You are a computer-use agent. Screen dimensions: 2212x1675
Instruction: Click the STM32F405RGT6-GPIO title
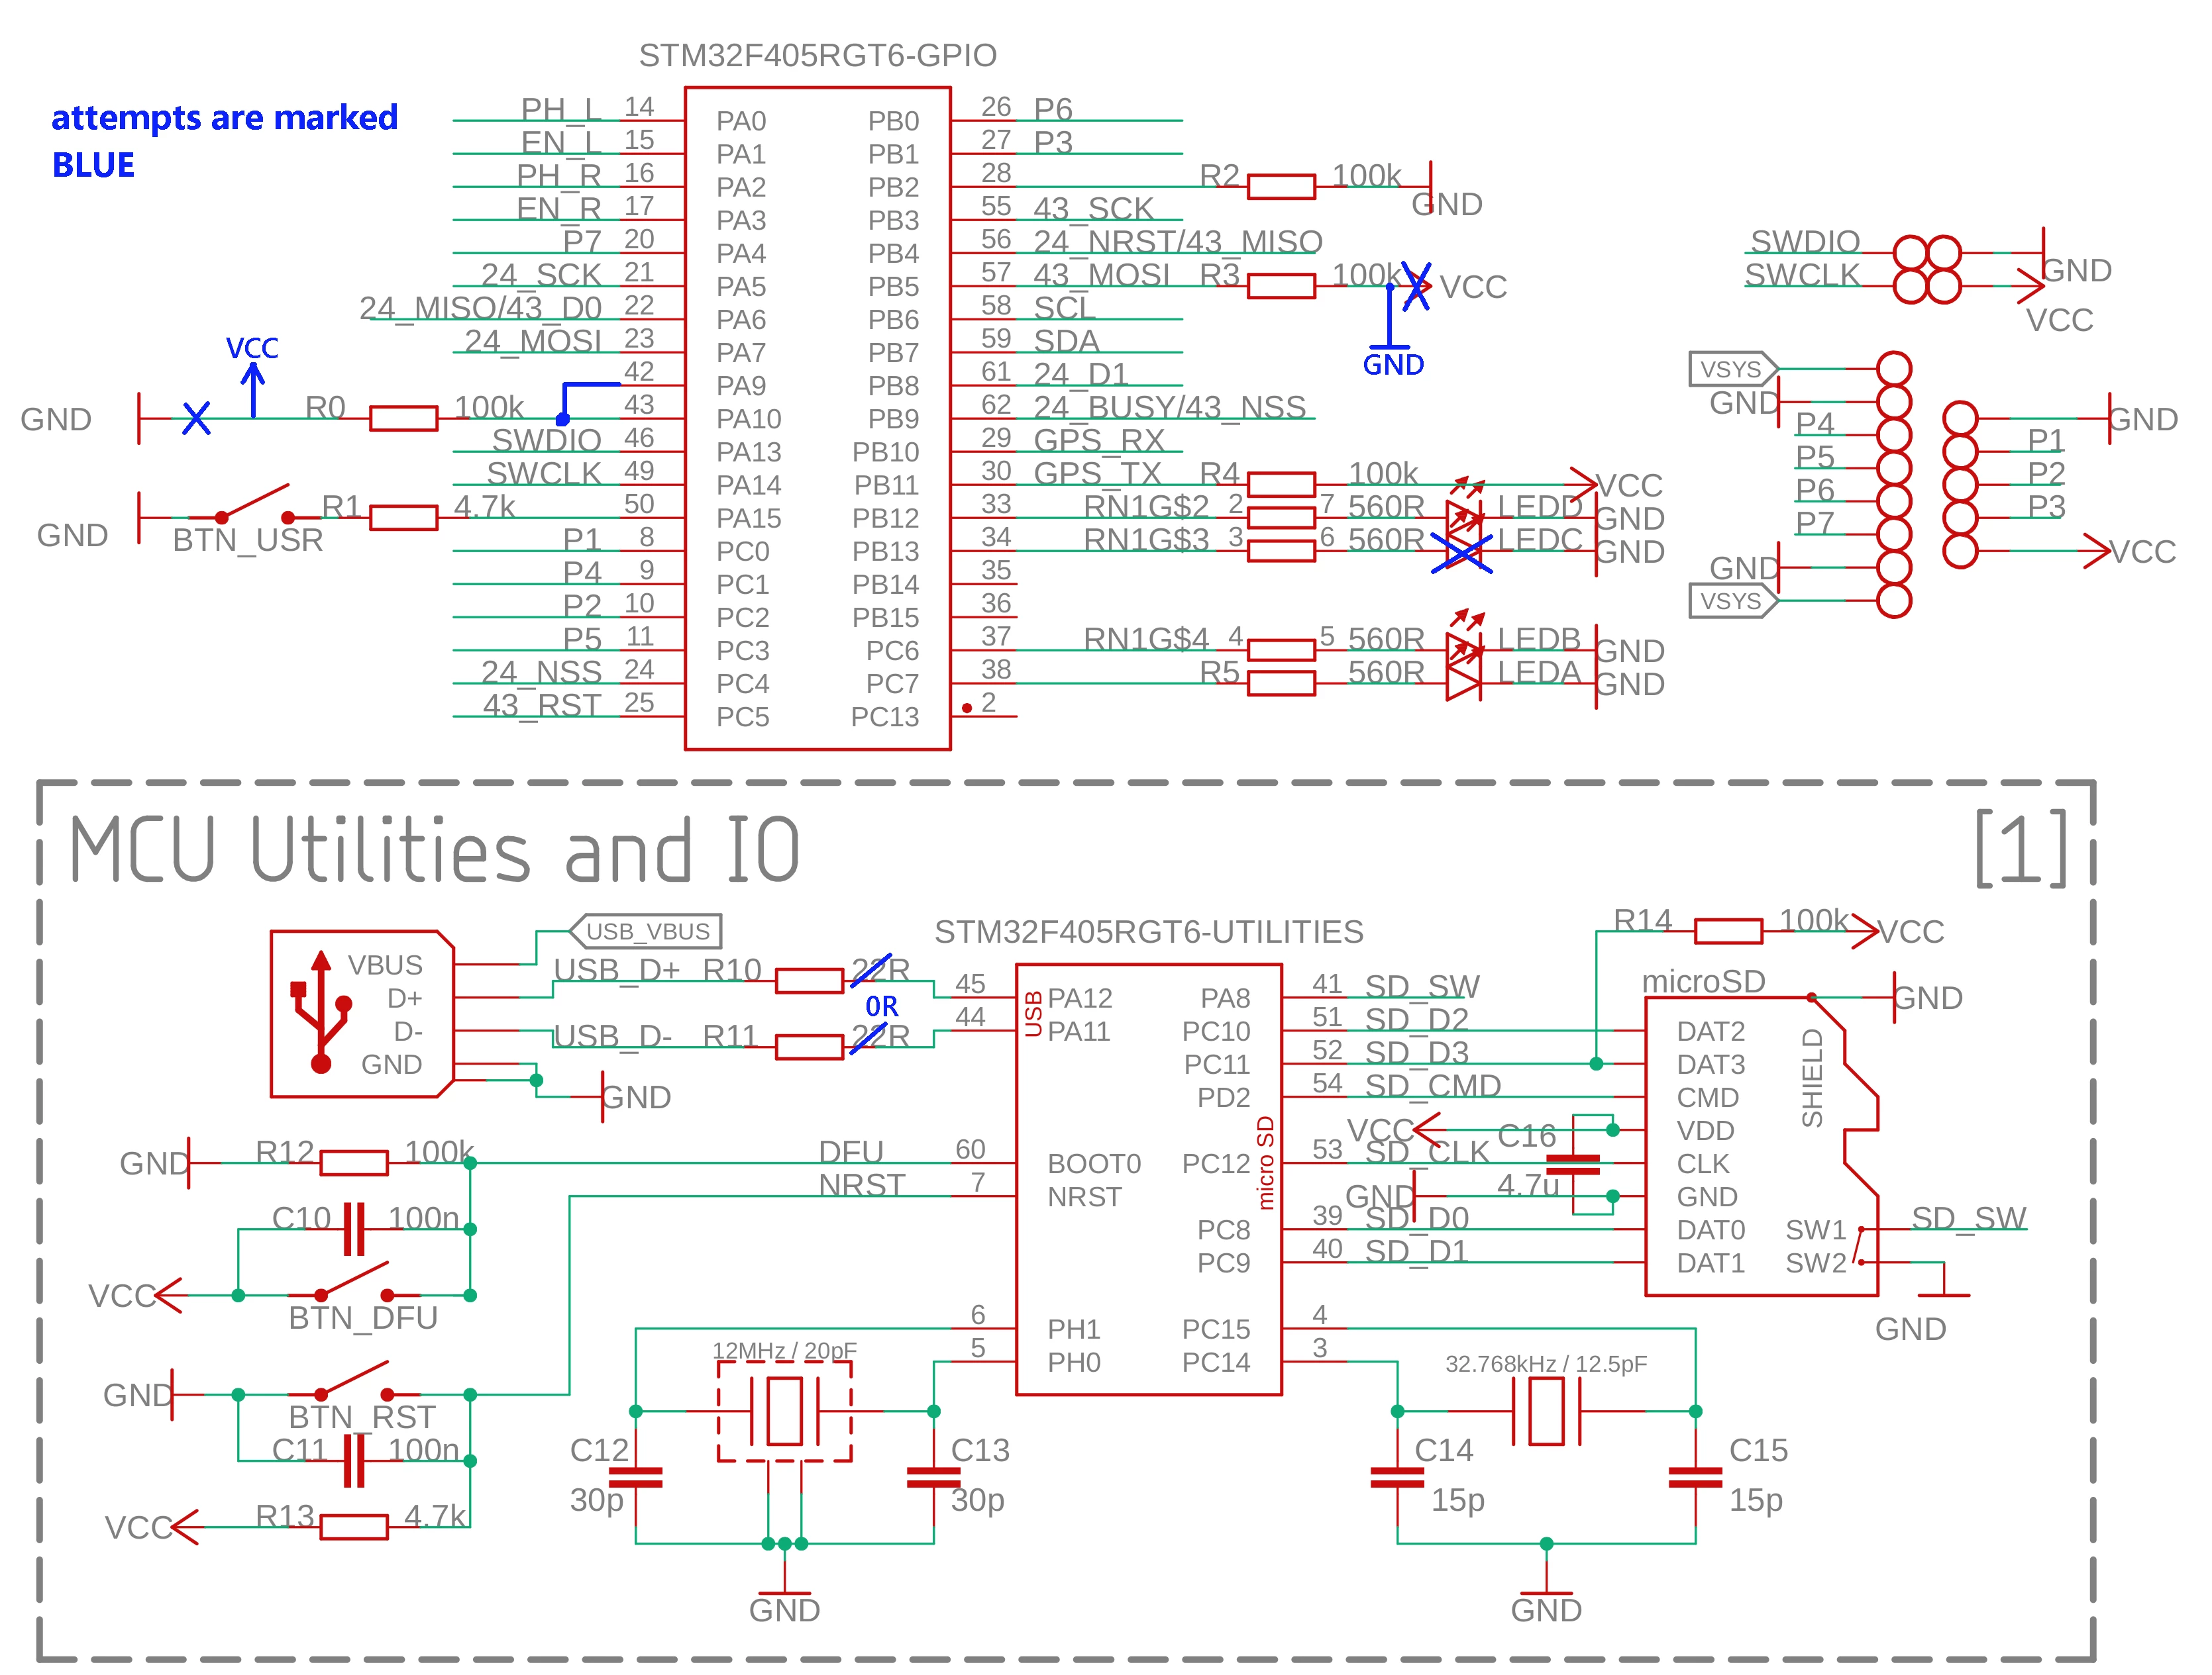[x=818, y=56]
